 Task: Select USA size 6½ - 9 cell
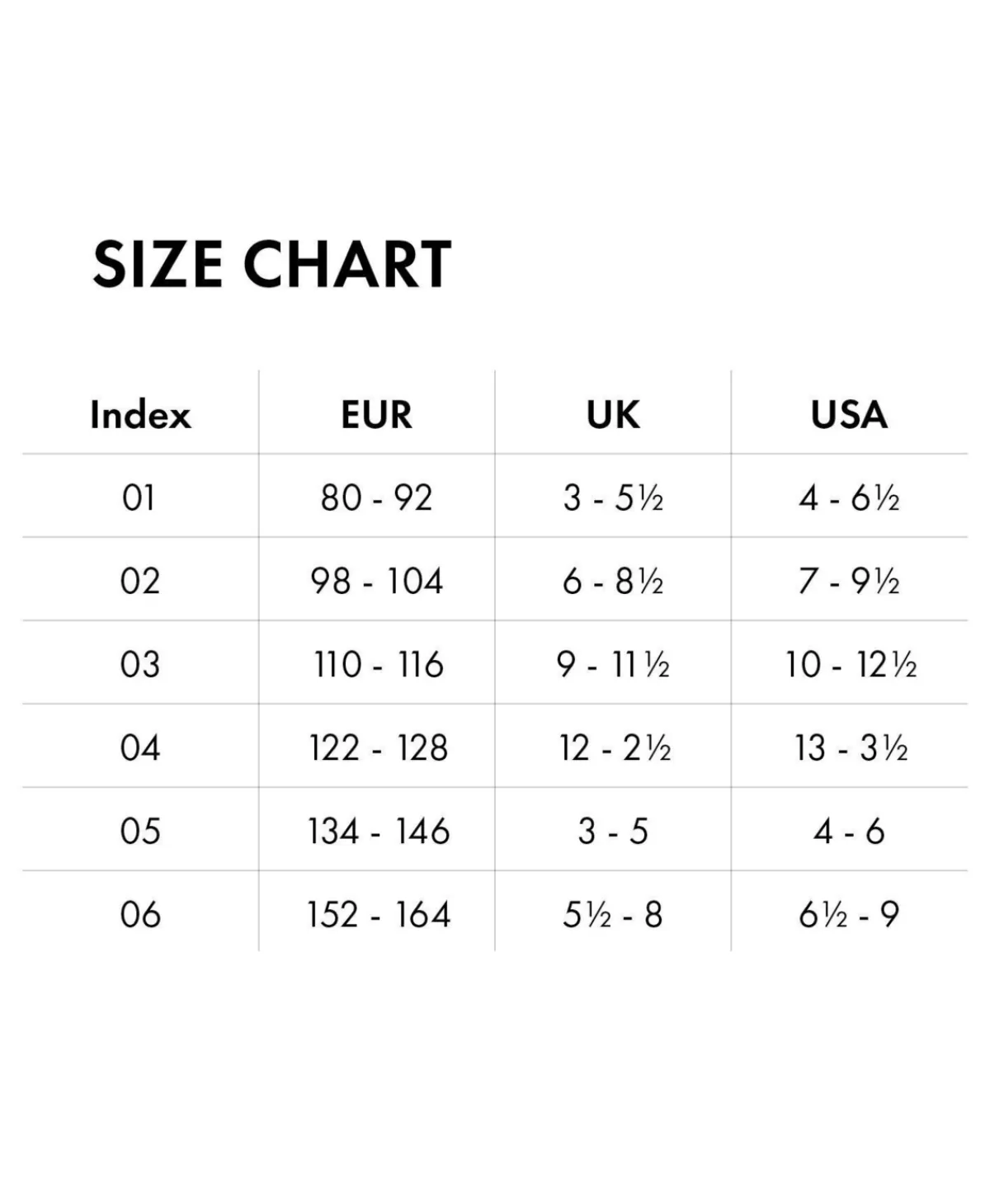pos(849,915)
